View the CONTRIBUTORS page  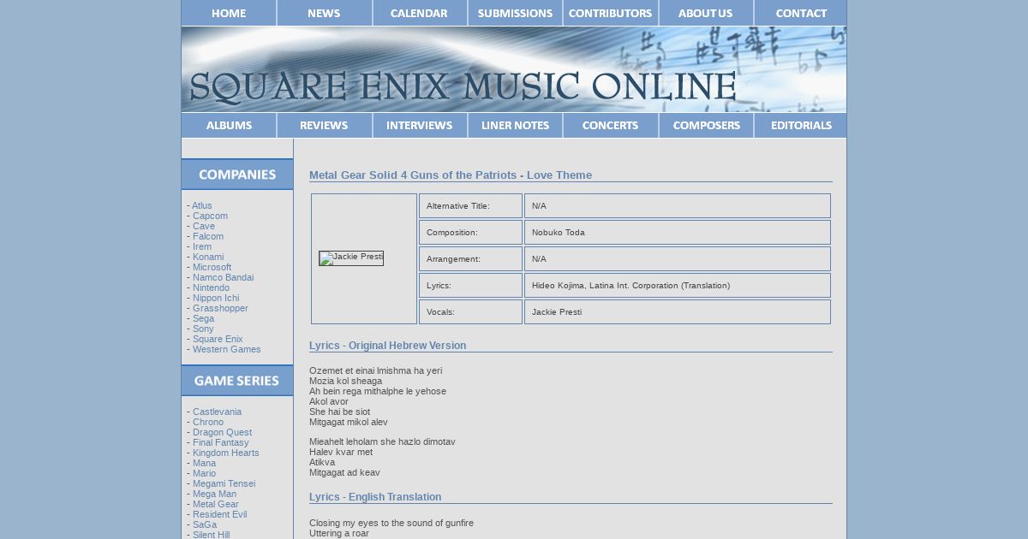pos(611,13)
